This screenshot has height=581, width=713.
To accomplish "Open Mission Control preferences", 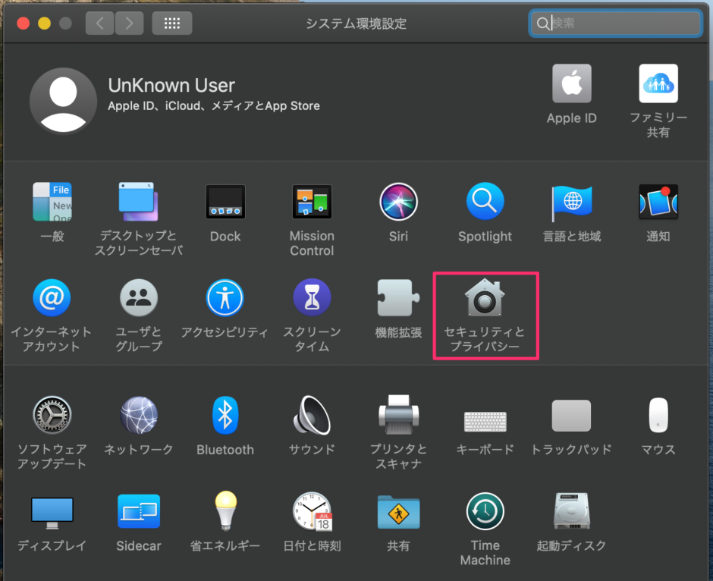I will 312,202.
